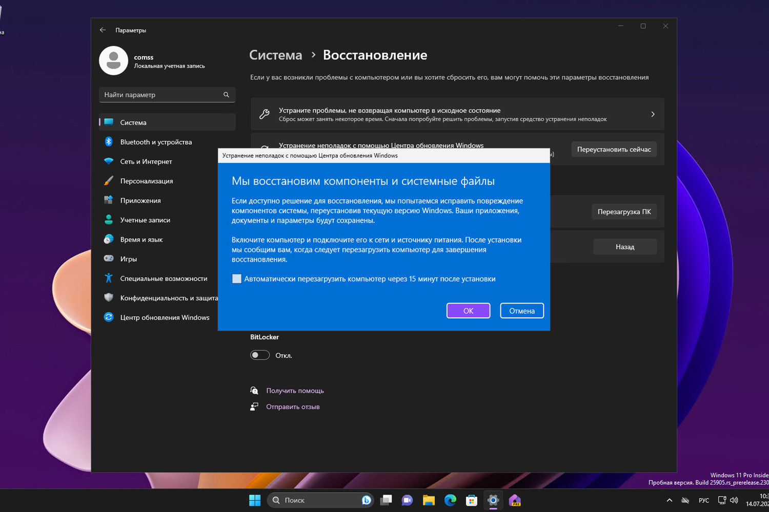The width and height of the screenshot is (769, 512).
Task: Click the dialog heading Мы восстановим компоненты
Action: coord(363,181)
